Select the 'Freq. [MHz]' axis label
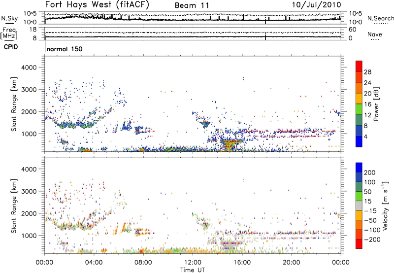Image resolution: width=394 pixels, height=273 pixels. 9,34
